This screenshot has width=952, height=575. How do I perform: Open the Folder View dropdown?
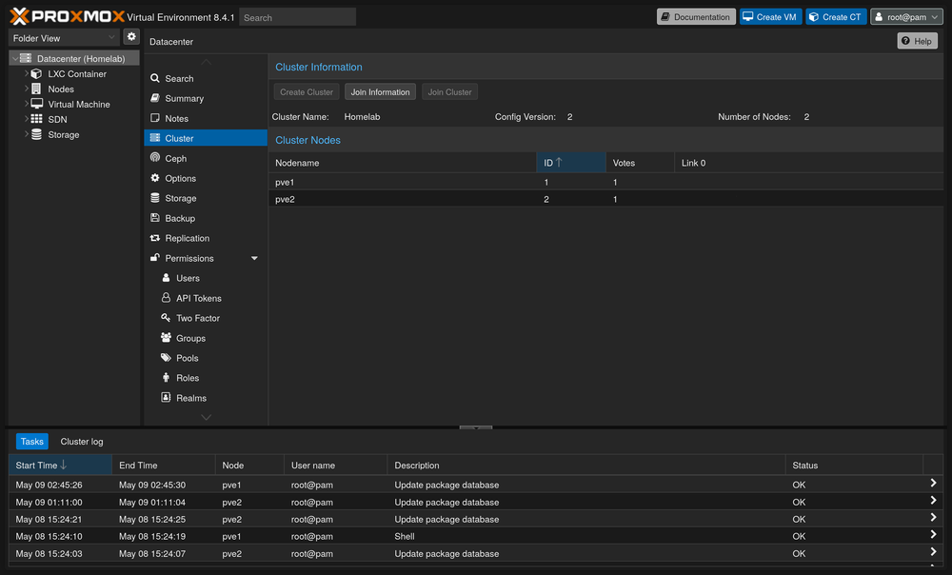(x=64, y=38)
